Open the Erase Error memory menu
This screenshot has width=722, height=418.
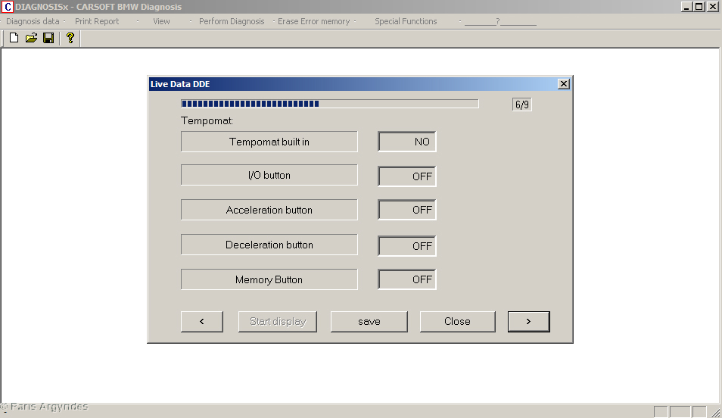(313, 21)
